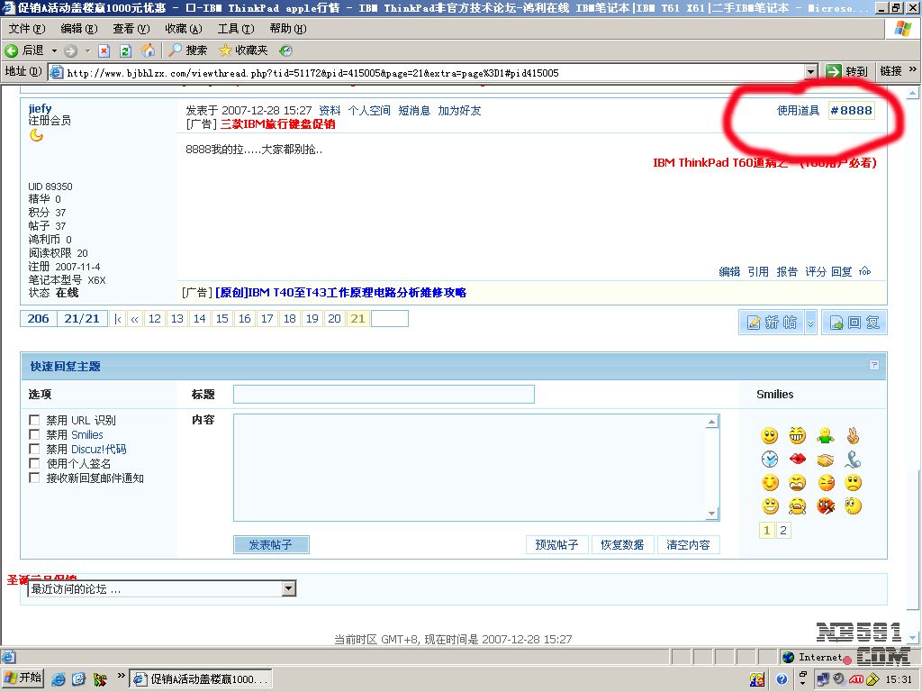
Task: Expand the 链接 toolbar chevron
Action: pos(913,69)
